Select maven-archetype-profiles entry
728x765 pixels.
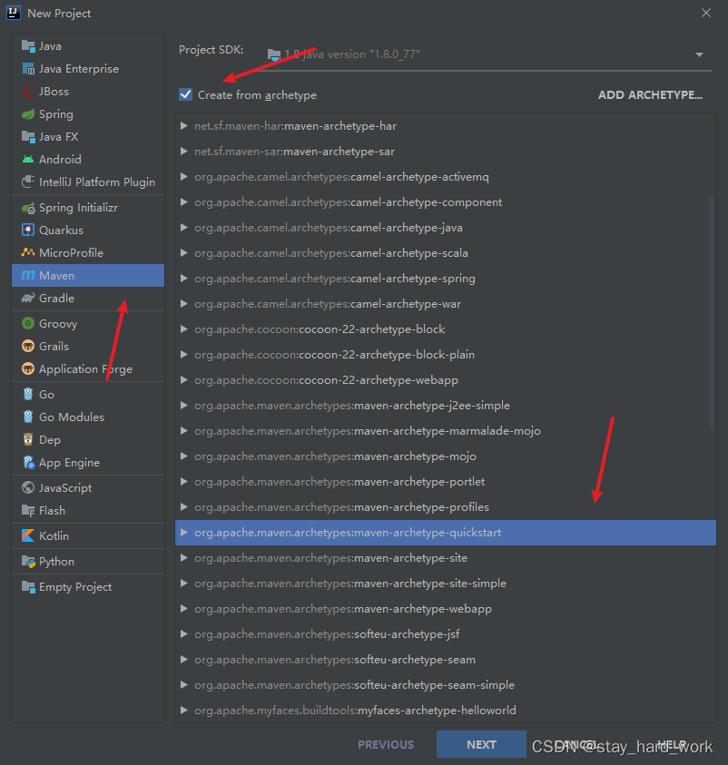446,507
